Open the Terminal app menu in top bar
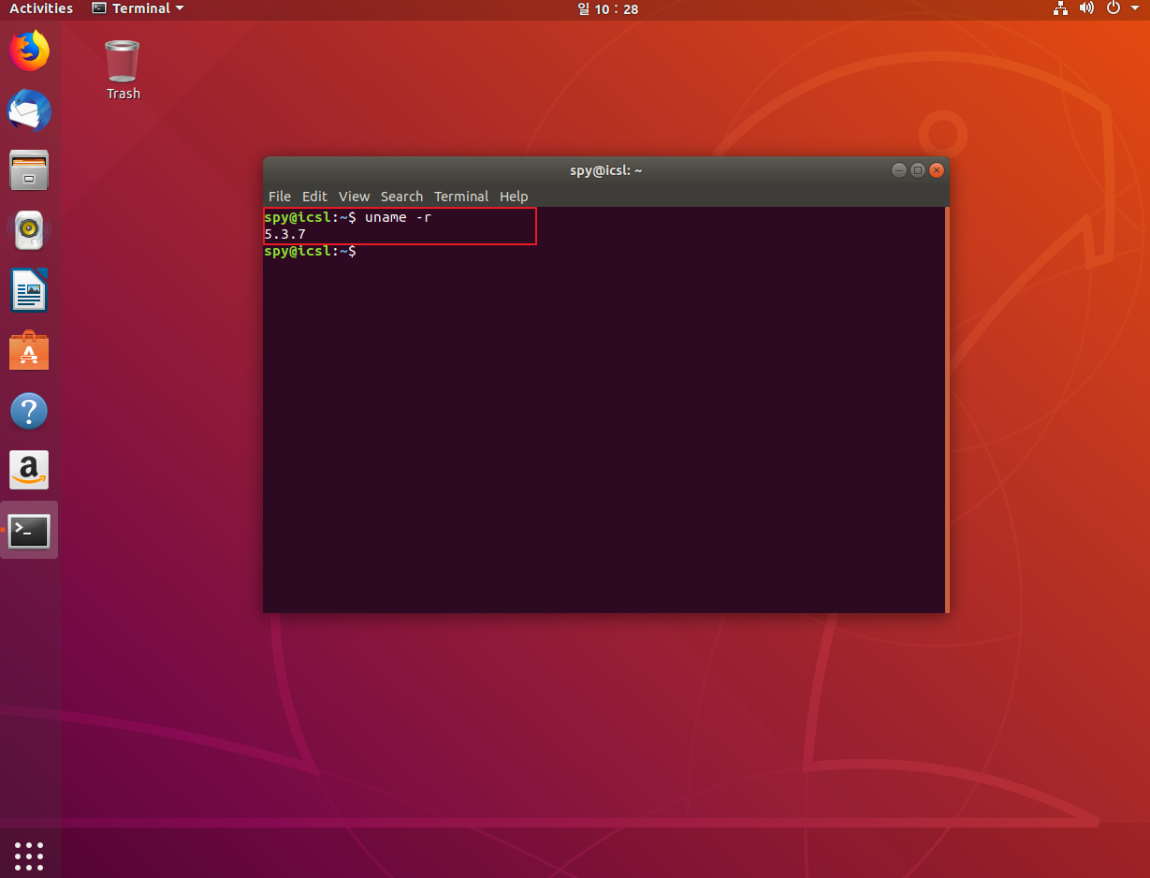The image size is (1150, 878). click(138, 8)
